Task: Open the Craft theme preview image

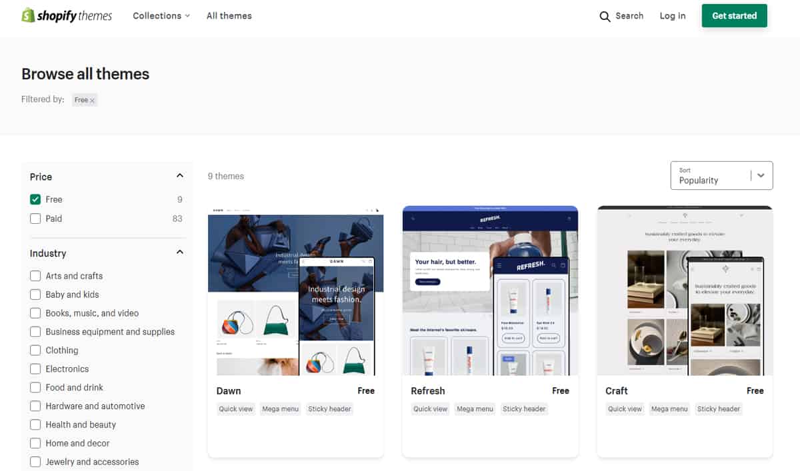Action: [x=685, y=290]
